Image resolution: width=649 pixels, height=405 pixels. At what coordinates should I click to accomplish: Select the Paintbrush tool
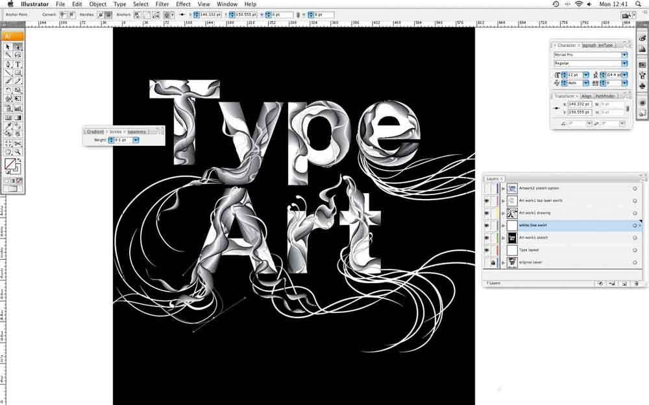(8, 81)
